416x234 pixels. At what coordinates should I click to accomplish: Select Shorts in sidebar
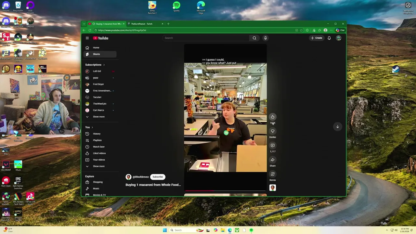click(x=100, y=54)
